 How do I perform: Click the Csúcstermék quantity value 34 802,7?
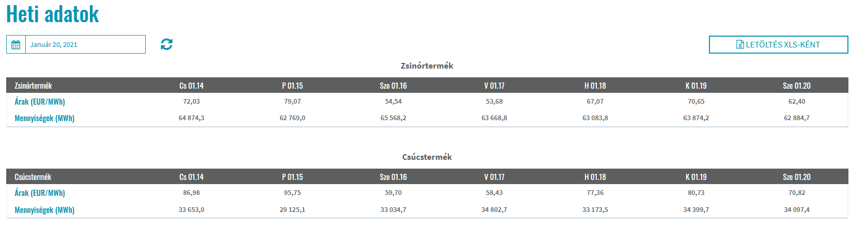point(494,210)
